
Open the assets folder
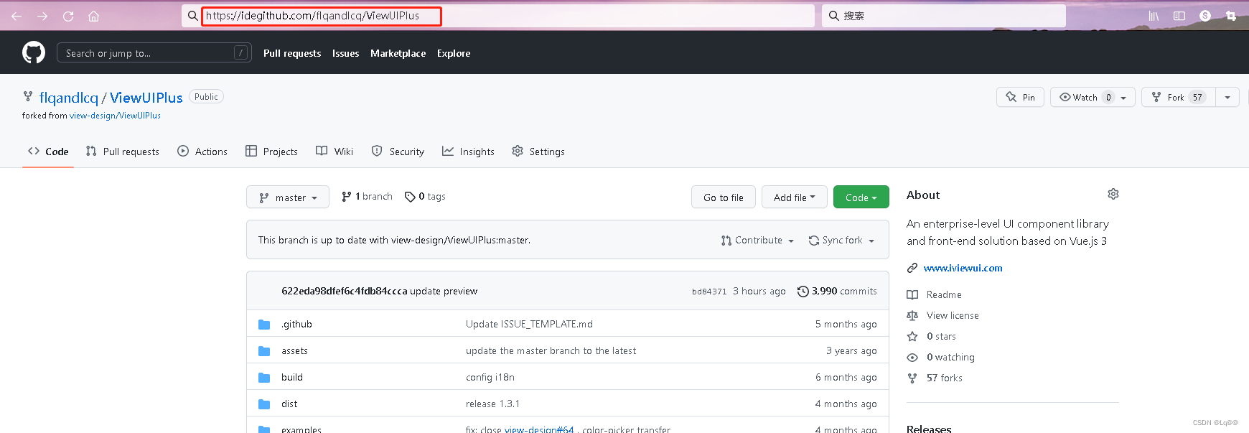[294, 350]
